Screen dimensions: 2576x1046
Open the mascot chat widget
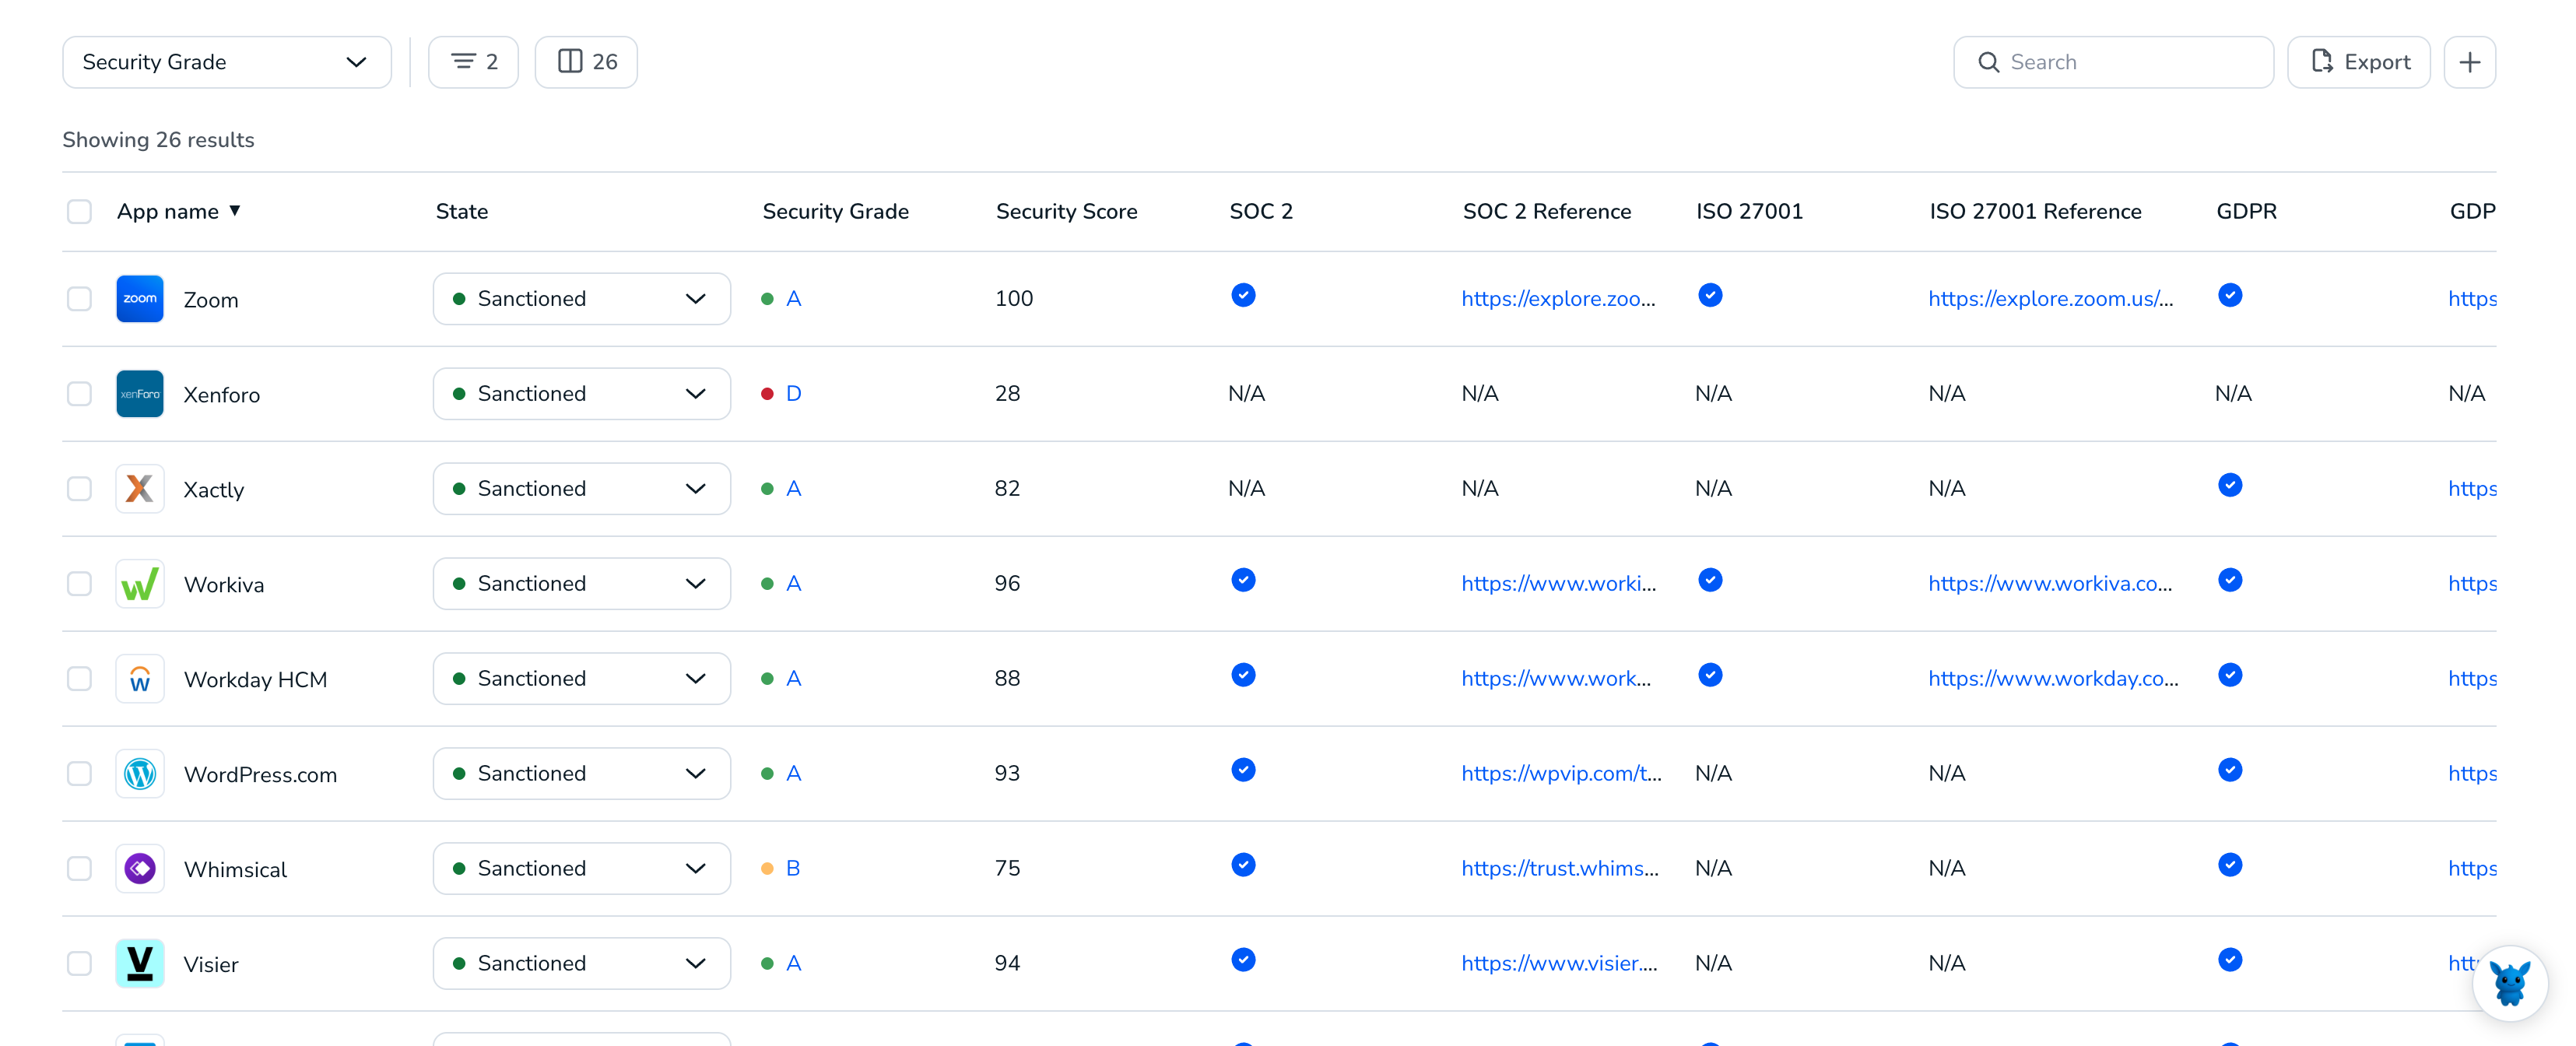(x=2510, y=983)
